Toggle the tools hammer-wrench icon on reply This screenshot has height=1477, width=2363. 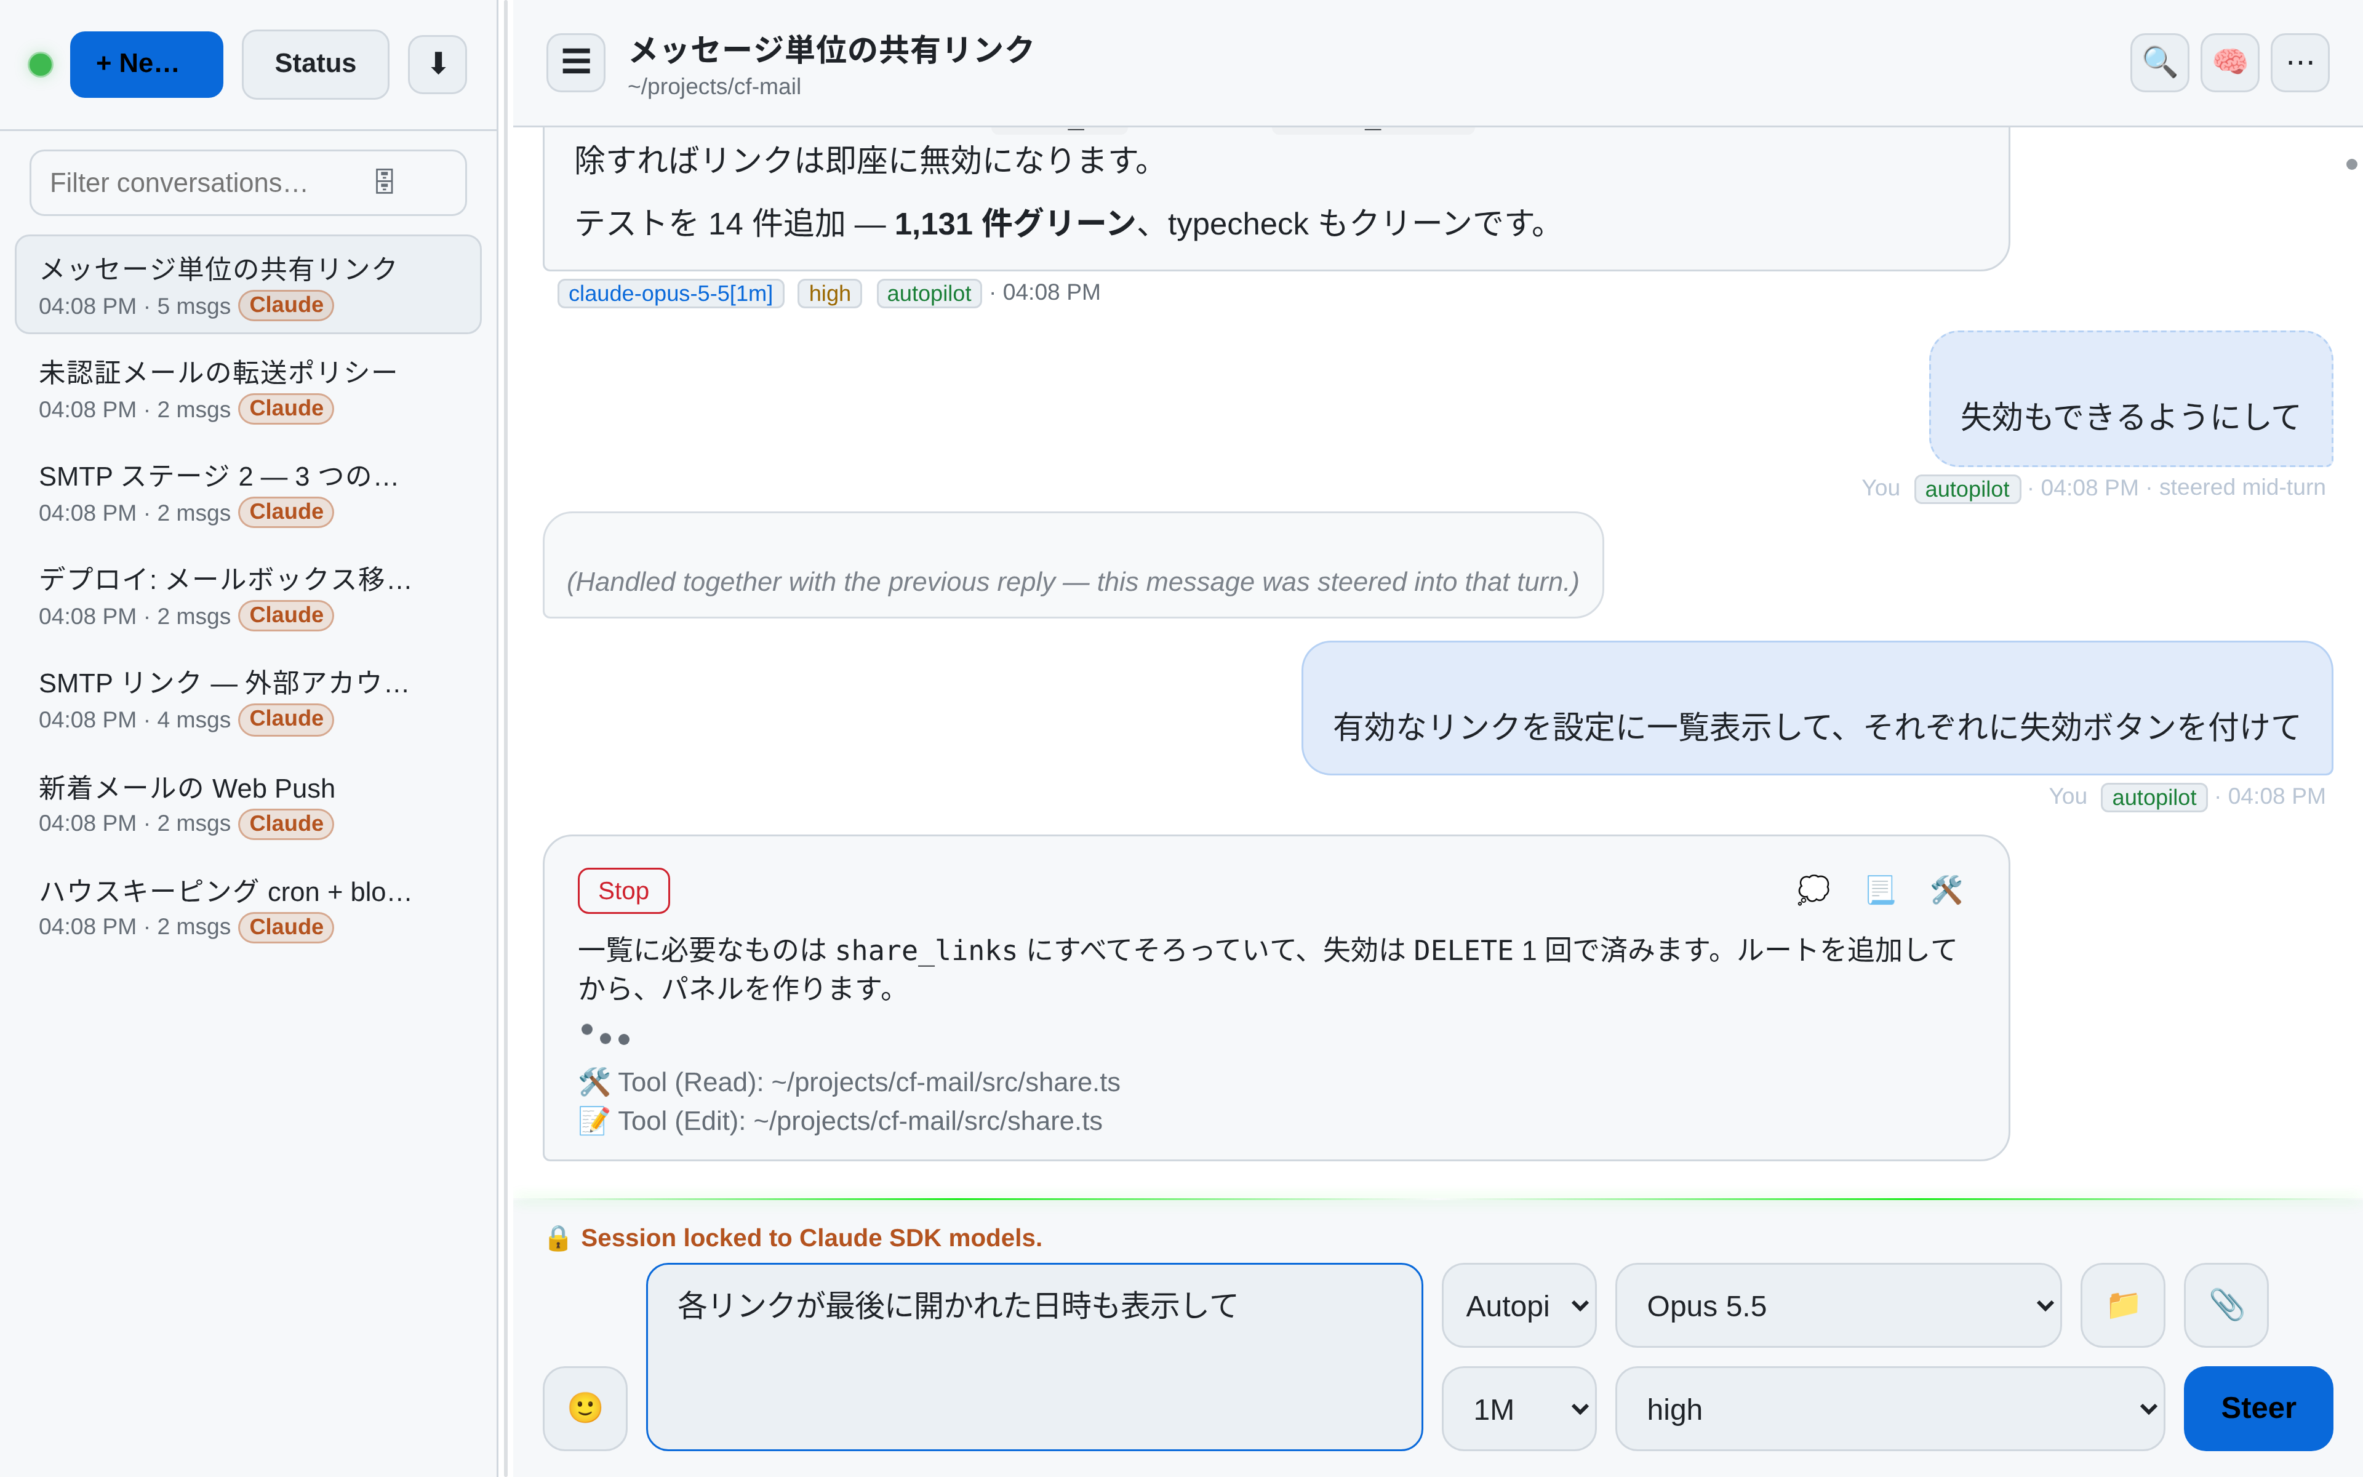click(1946, 890)
